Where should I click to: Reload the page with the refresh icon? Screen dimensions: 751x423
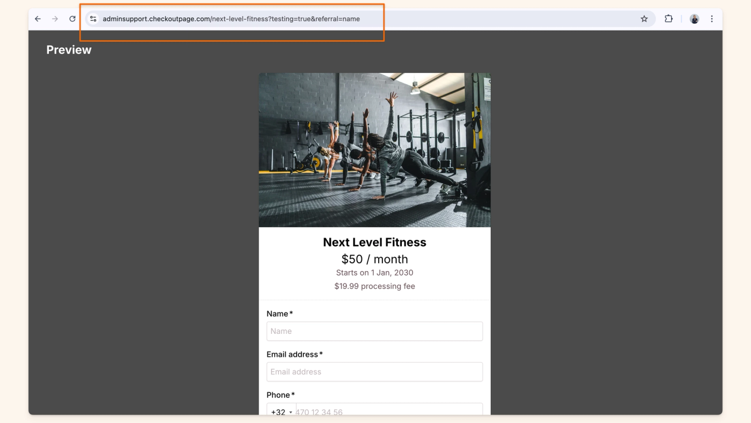[x=72, y=19]
